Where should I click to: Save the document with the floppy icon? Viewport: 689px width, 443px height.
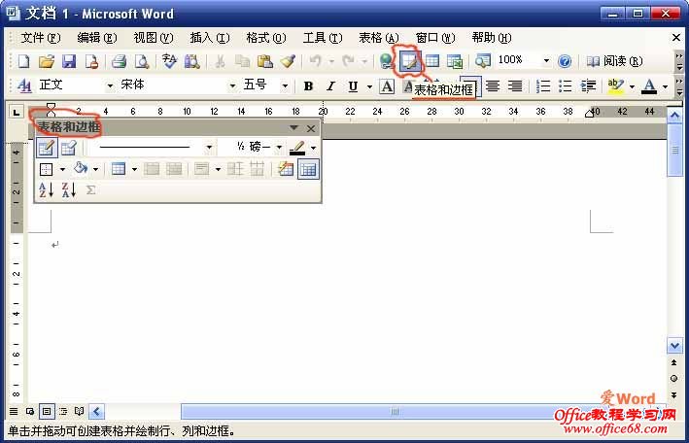point(69,61)
